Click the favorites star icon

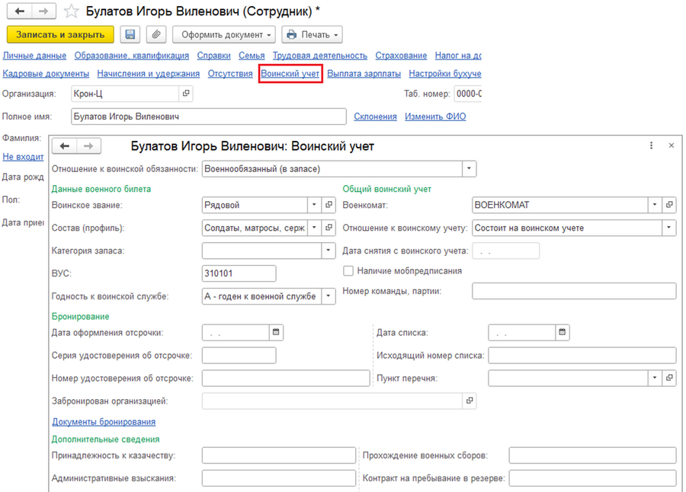(x=71, y=11)
